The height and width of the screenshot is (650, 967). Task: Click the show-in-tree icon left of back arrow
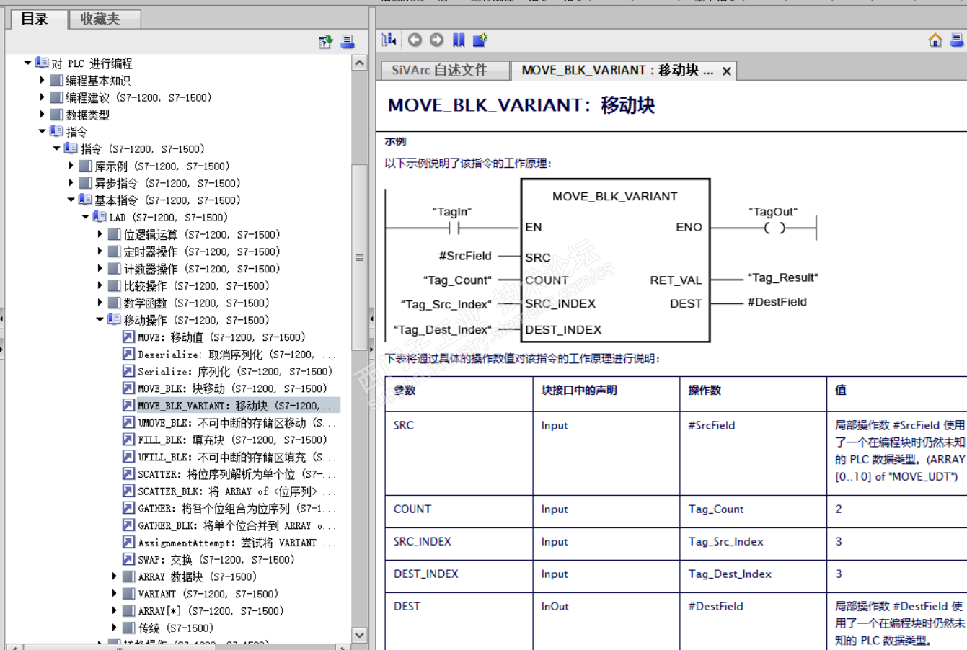pos(389,40)
